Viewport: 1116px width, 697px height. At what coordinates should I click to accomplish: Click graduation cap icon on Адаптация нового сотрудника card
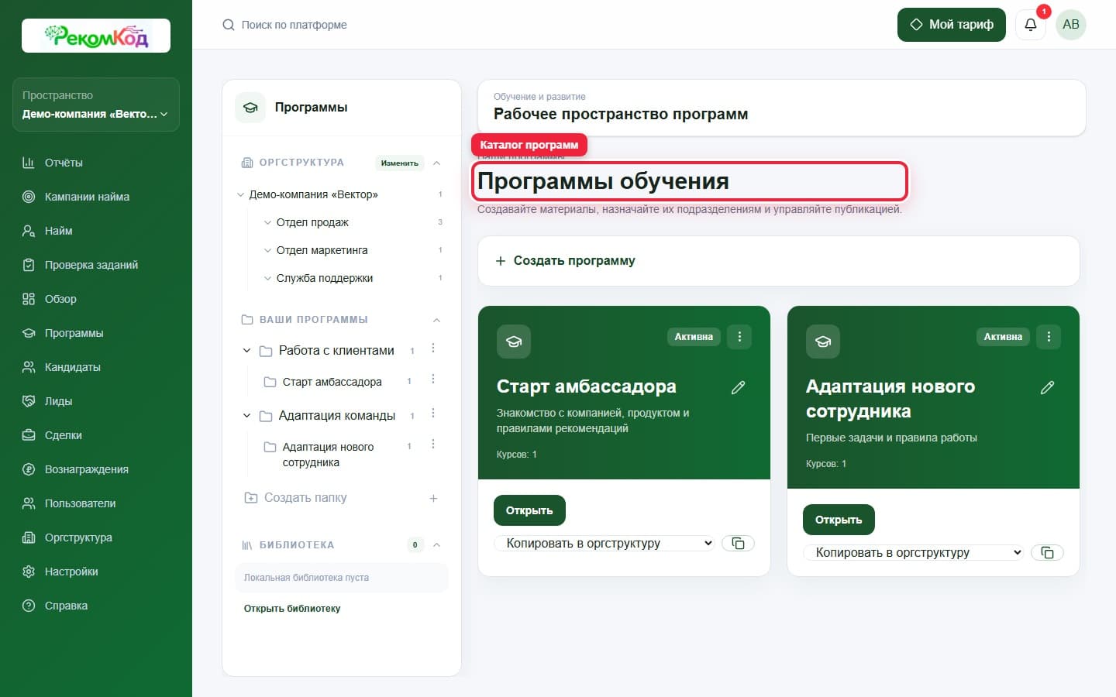click(x=823, y=342)
